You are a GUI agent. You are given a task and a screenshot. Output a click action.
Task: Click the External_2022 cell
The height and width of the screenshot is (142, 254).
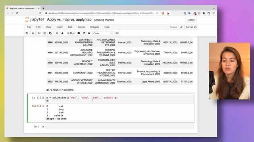pyautogui.click(x=124, y=82)
